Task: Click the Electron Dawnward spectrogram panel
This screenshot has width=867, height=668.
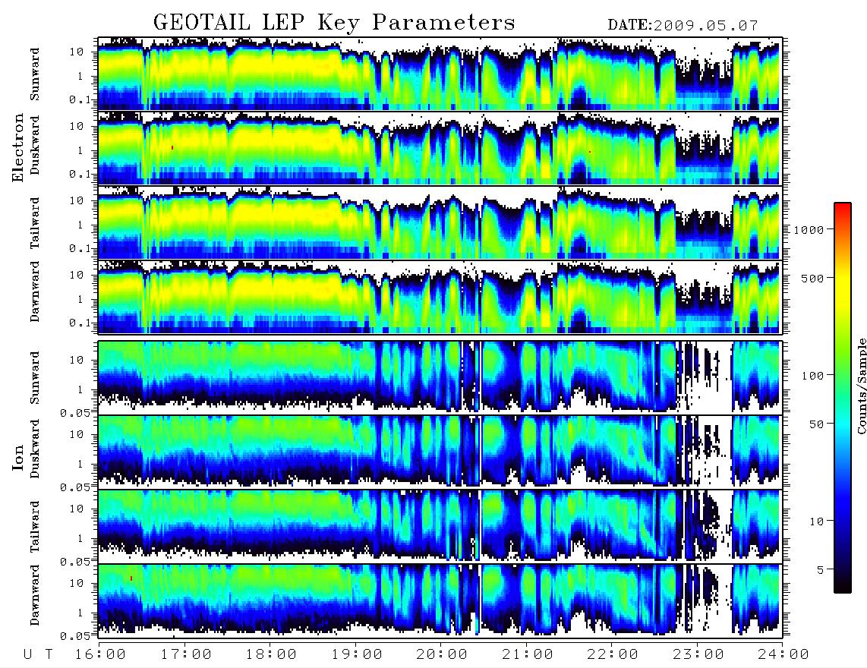Action: [x=440, y=297]
